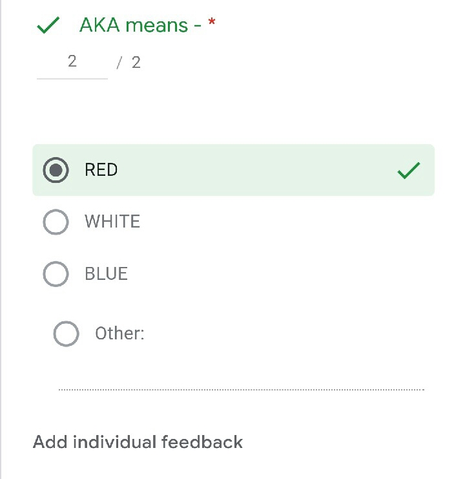
Task: Click the gray vertical bar at left edge
Action: [1, 239]
